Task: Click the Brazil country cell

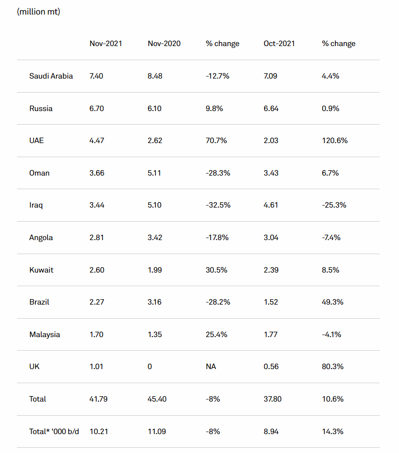Action: (x=39, y=302)
